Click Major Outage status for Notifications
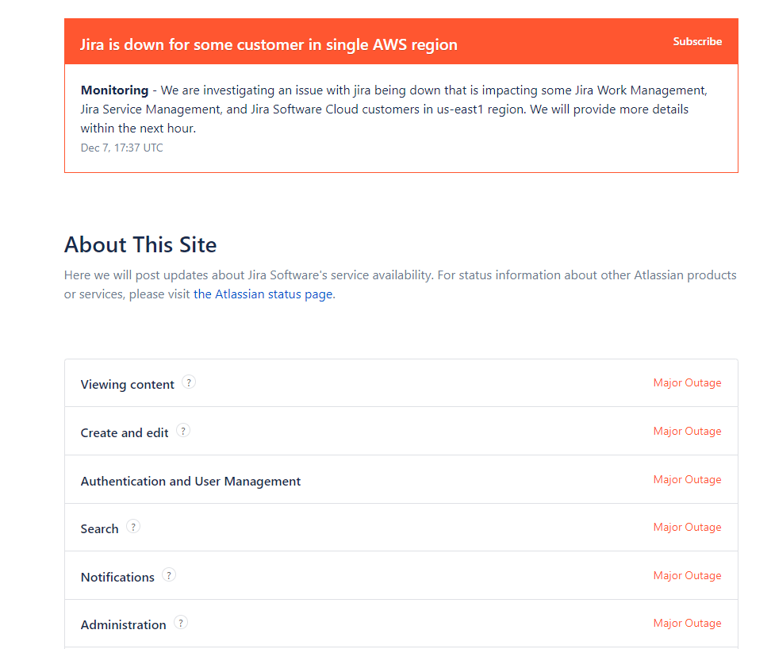The height and width of the screenshot is (649, 771). click(x=687, y=575)
